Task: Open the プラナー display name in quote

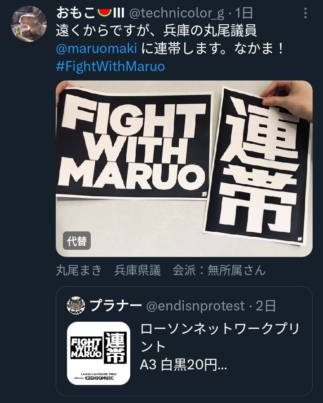Action: point(115,306)
